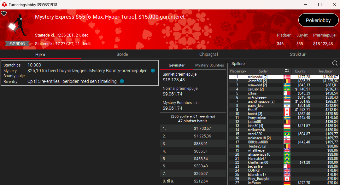Click the flag column header icon
The width and height of the screenshot is (340, 185).
click(x=286, y=71)
